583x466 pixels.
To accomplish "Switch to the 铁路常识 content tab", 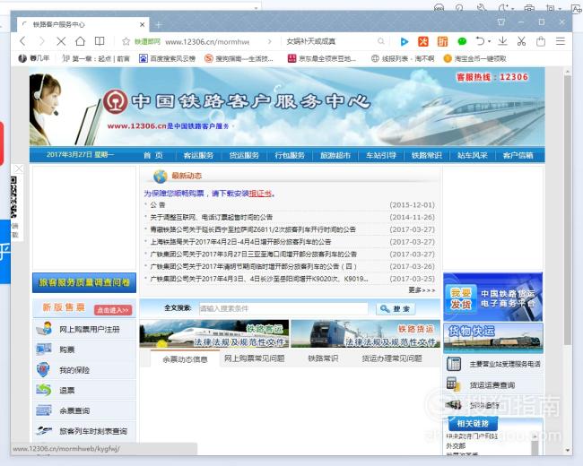I will (323, 358).
